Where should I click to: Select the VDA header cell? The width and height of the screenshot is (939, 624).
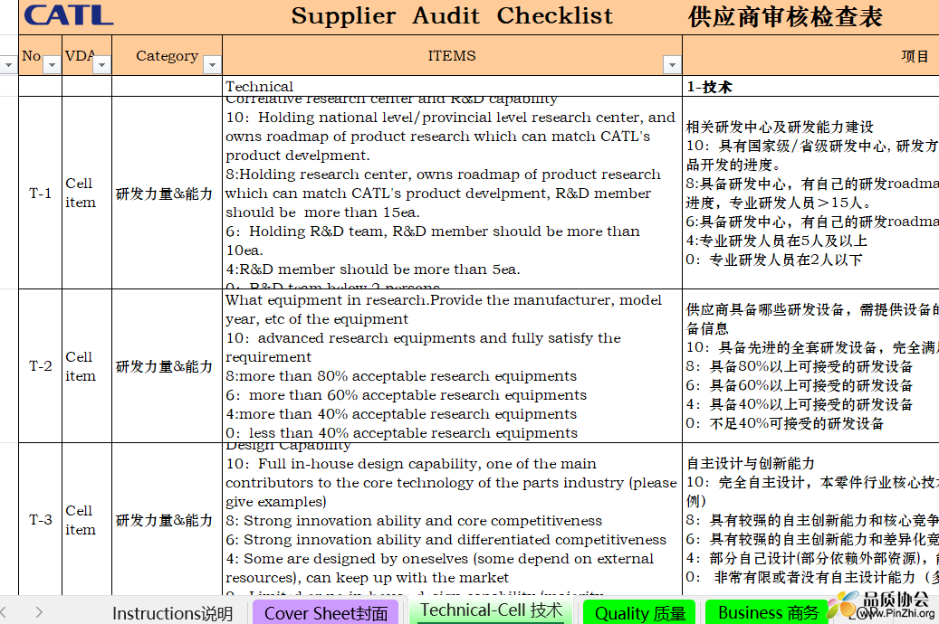[x=87, y=56]
